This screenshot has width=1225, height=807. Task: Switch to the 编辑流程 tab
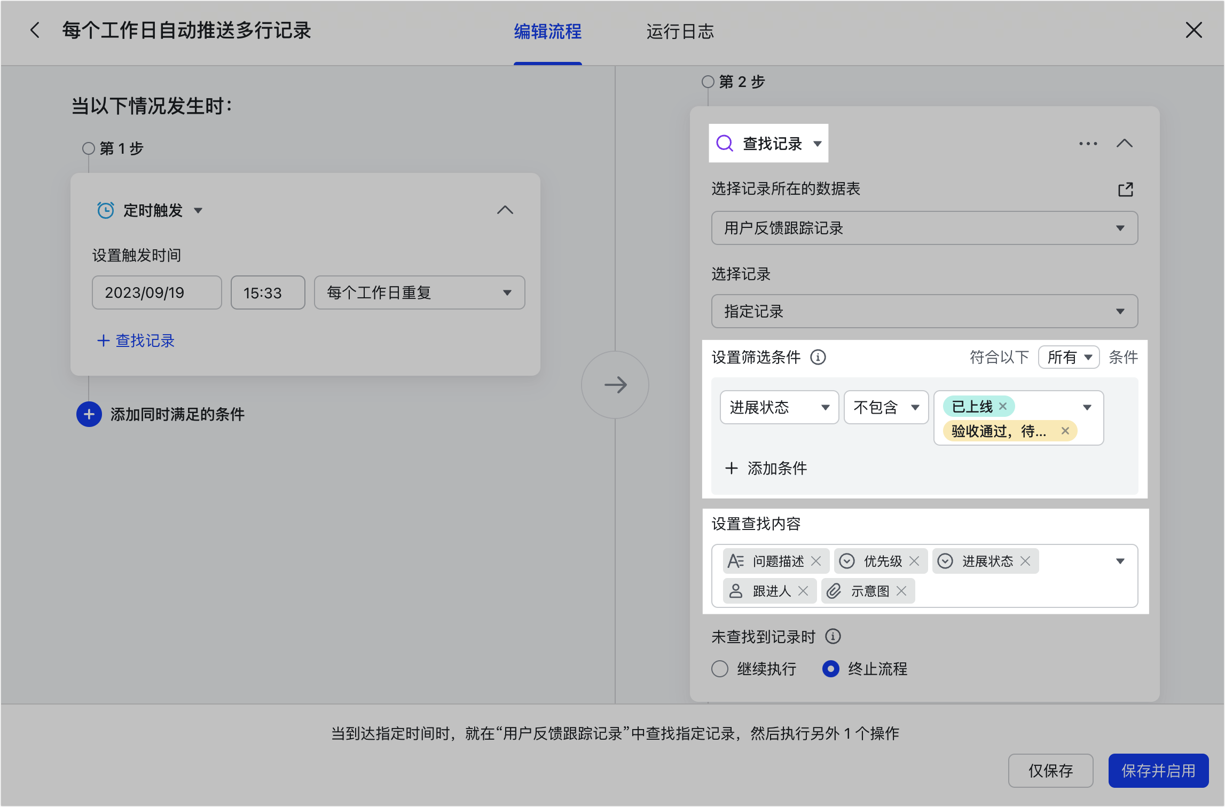click(x=547, y=31)
